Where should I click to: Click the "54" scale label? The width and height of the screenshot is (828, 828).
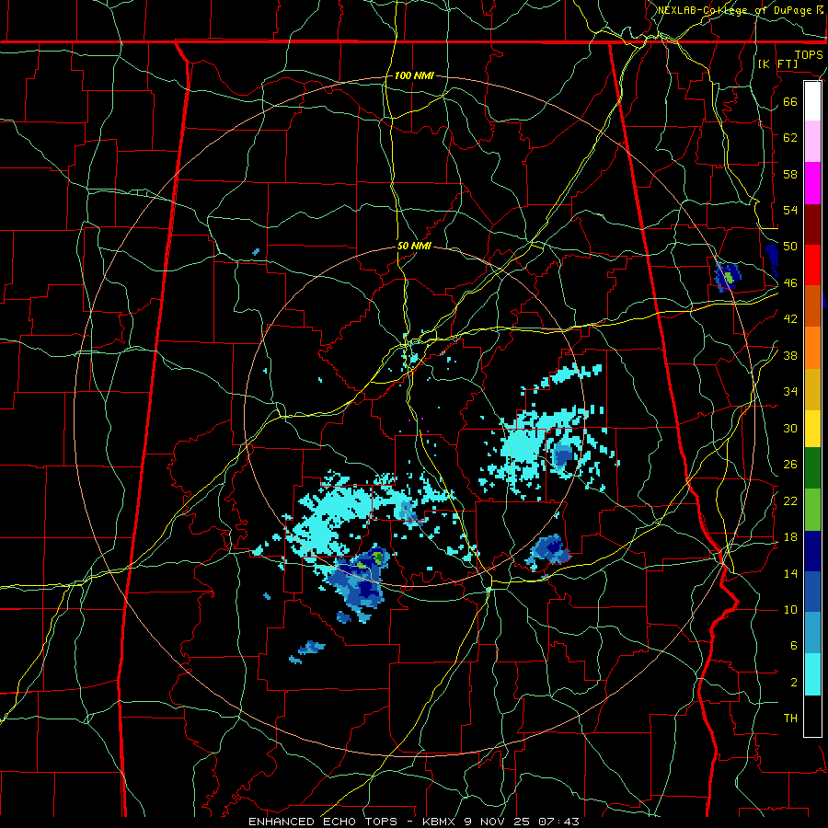[790, 210]
